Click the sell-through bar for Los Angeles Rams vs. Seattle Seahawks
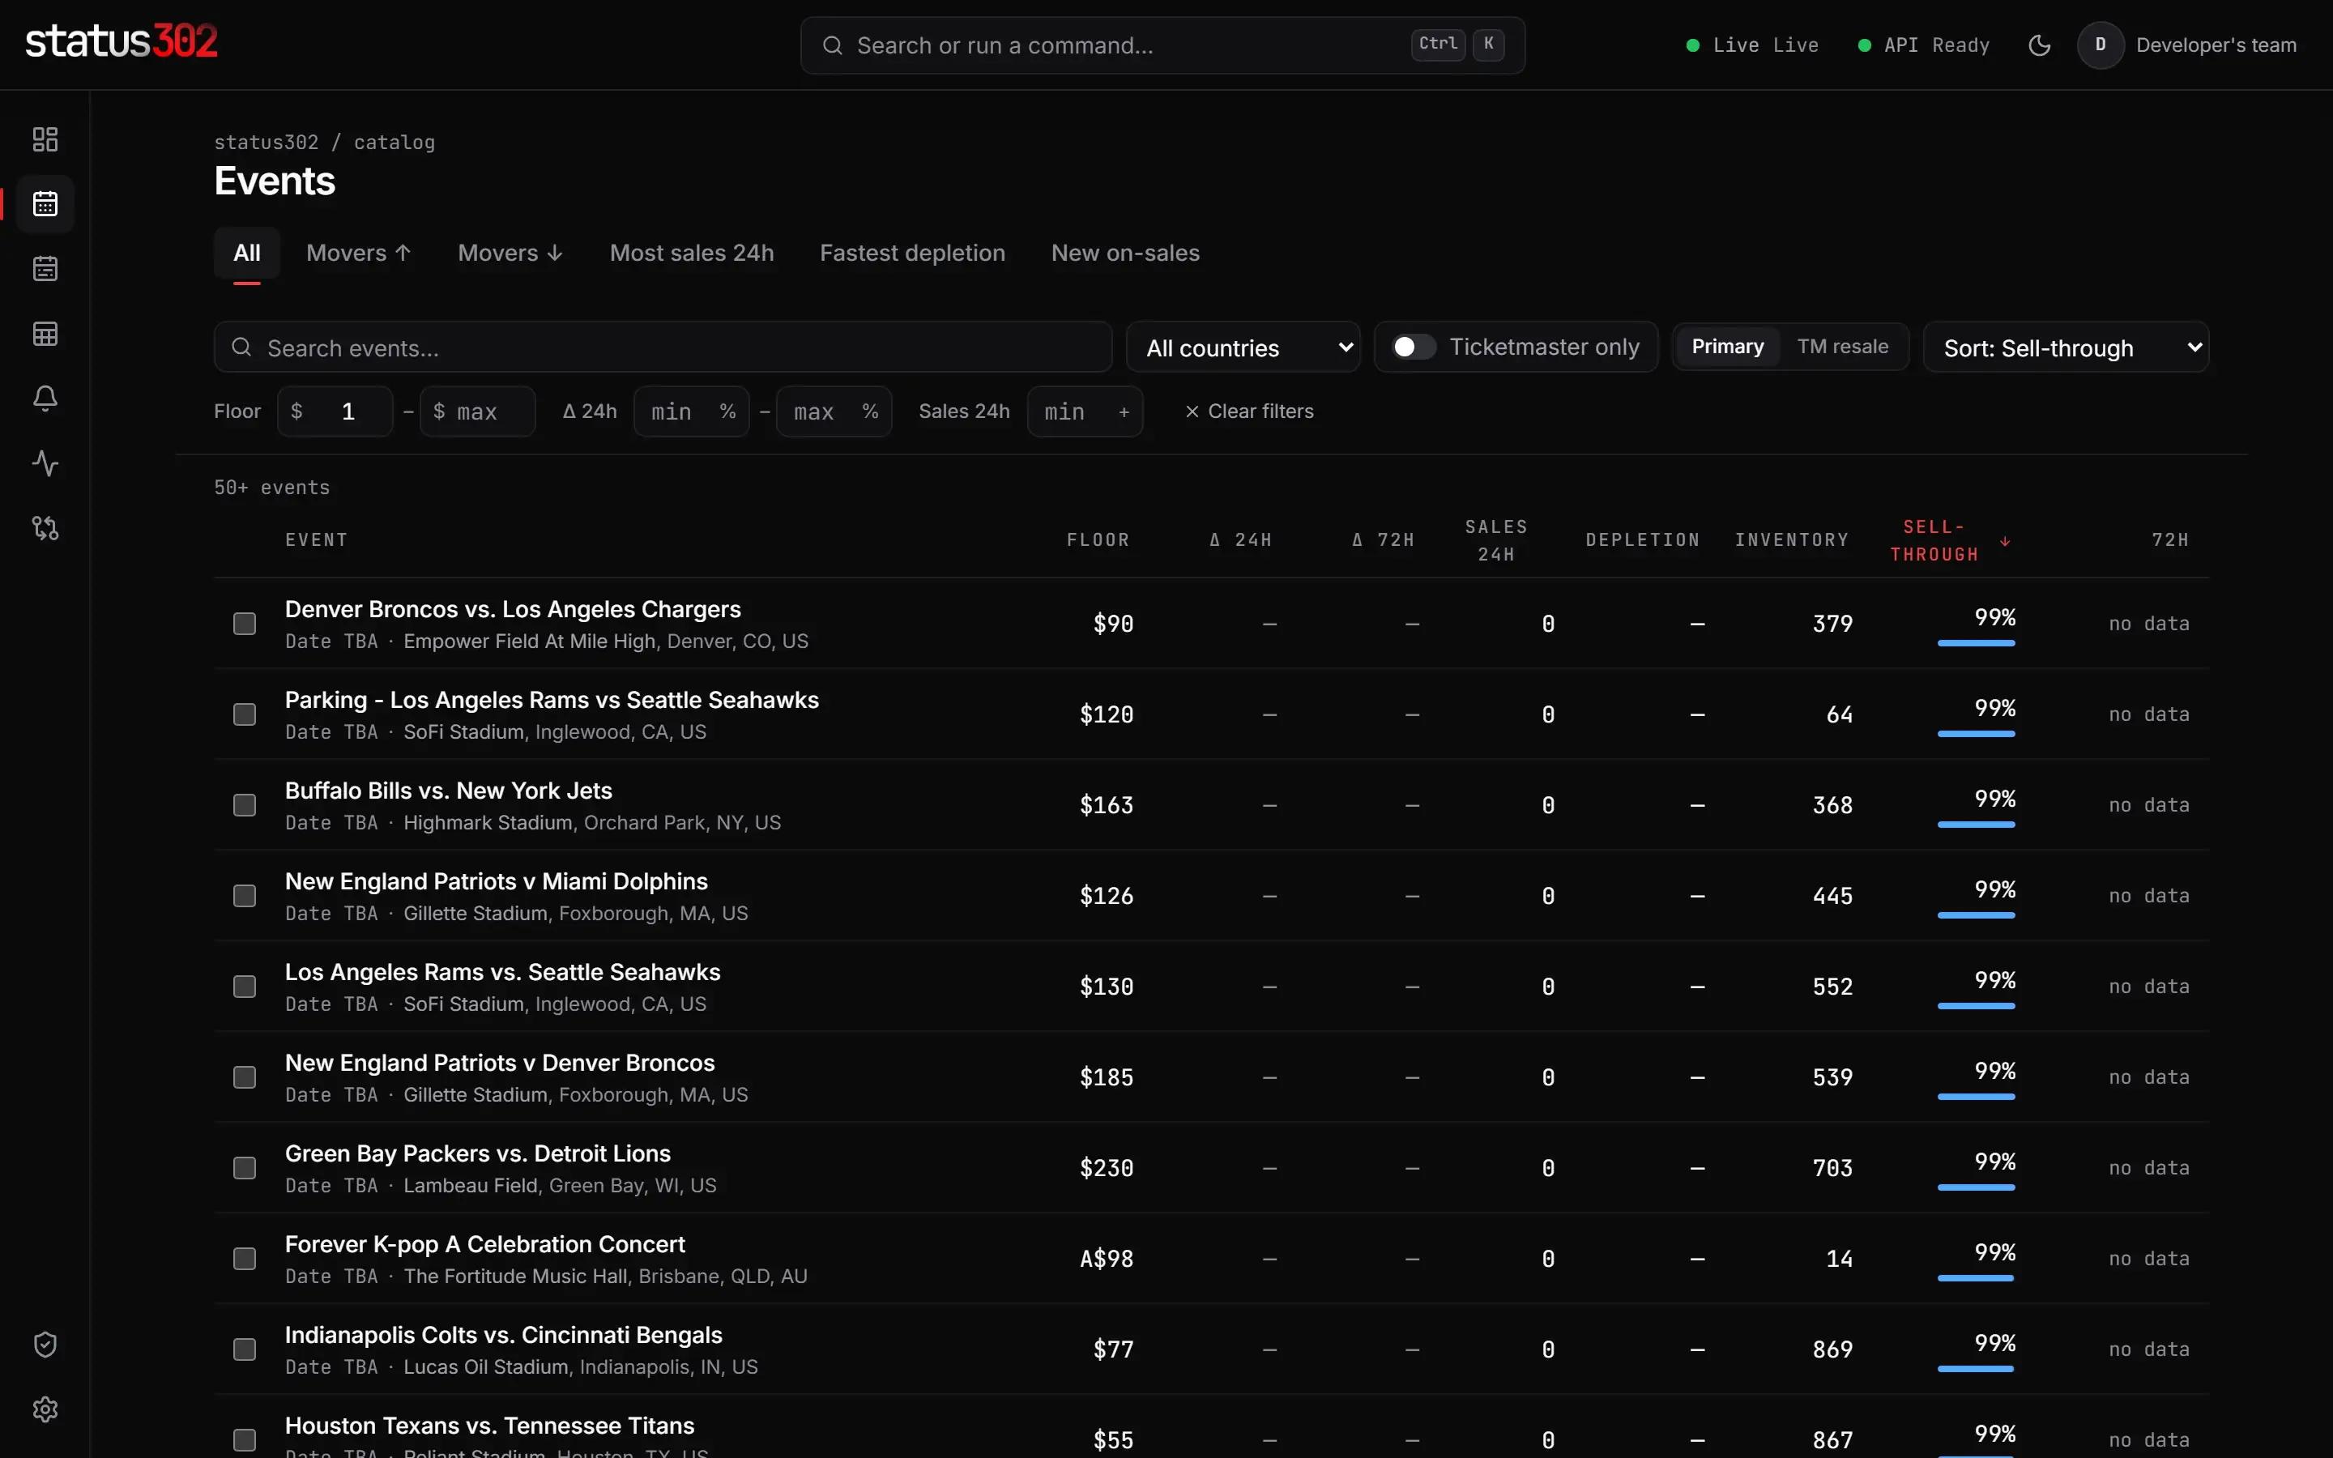The height and width of the screenshot is (1458, 2333). (1975, 1006)
